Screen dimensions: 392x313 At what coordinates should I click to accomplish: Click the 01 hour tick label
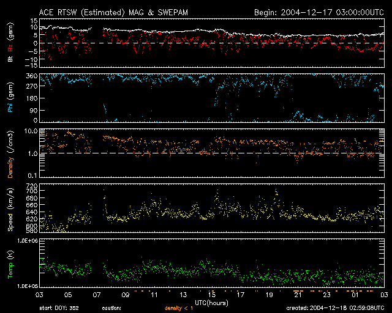(355, 295)
